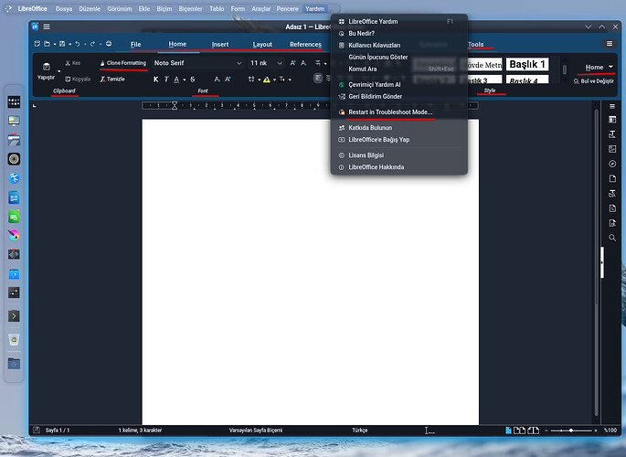This screenshot has width=626, height=457.
Task: Open the sidebar Properties panel icon
Action: [612, 120]
